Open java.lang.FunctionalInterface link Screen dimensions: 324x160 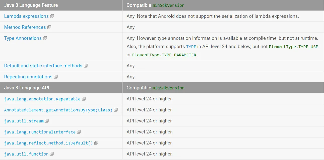(40, 132)
